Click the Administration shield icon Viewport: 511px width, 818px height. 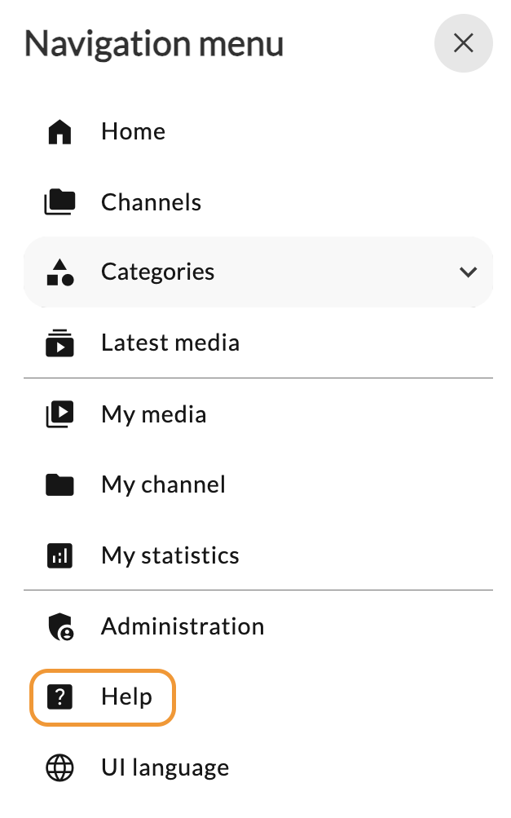[60, 626]
